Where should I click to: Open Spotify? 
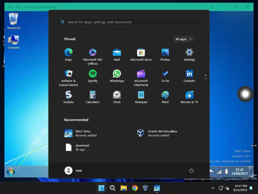pyautogui.click(x=93, y=76)
